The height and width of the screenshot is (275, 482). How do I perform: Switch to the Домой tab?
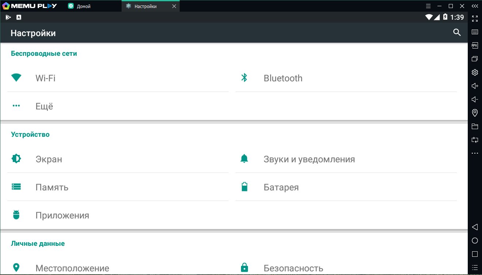pyautogui.click(x=84, y=6)
